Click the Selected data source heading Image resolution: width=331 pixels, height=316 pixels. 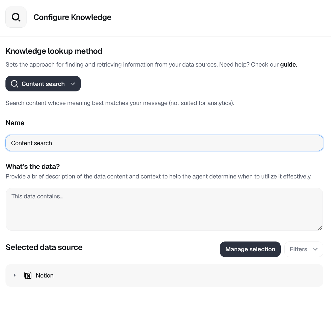[x=44, y=247]
